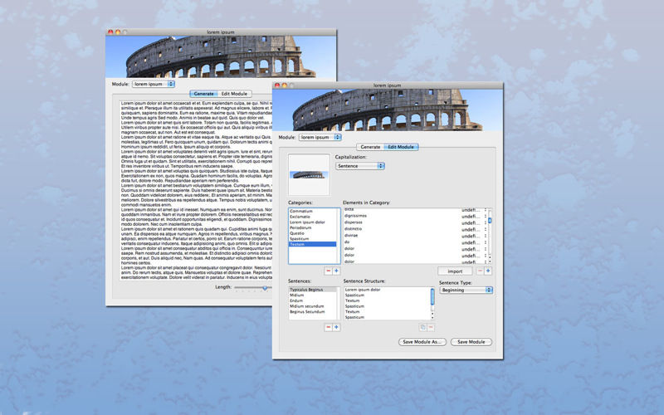
Task: Open the Capitalization dropdown set to Sentence
Action: pyautogui.click(x=360, y=166)
